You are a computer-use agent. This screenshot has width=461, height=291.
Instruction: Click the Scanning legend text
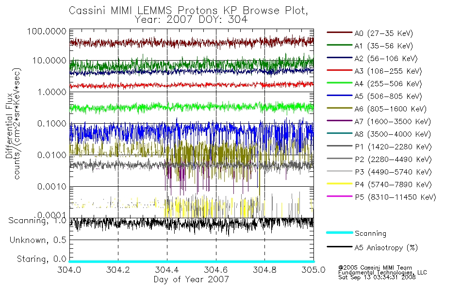click(370, 234)
